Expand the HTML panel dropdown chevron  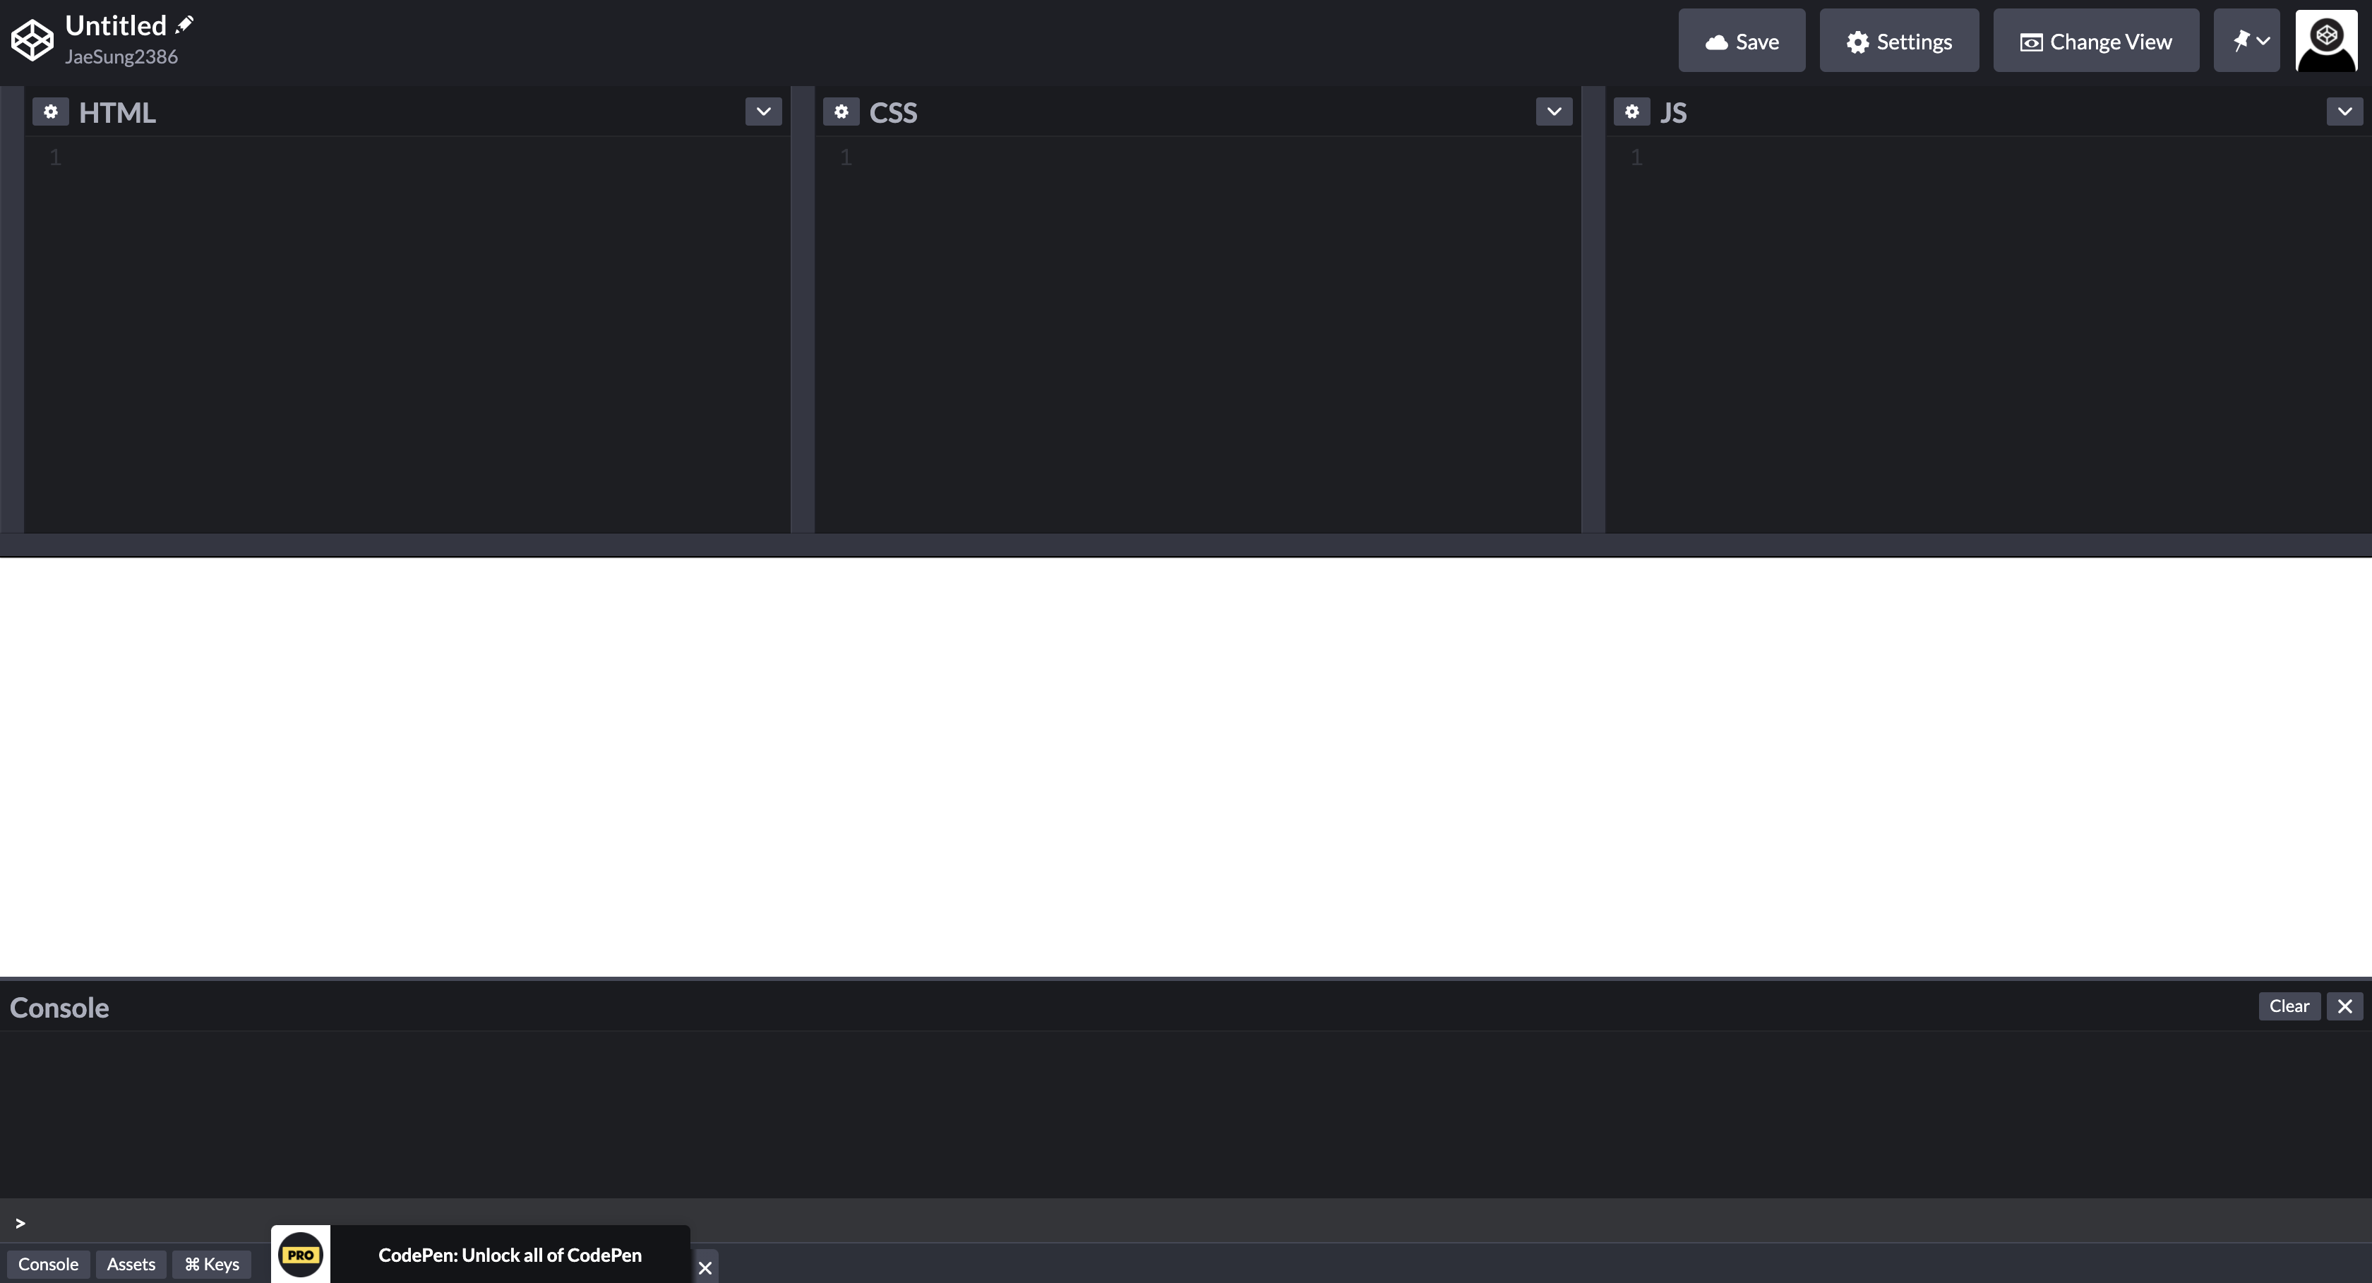coord(763,112)
